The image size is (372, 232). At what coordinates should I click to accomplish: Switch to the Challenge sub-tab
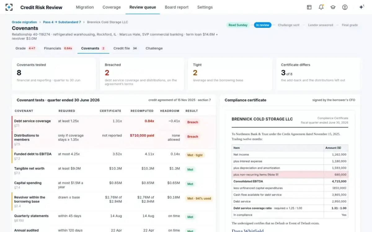pos(154,48)
